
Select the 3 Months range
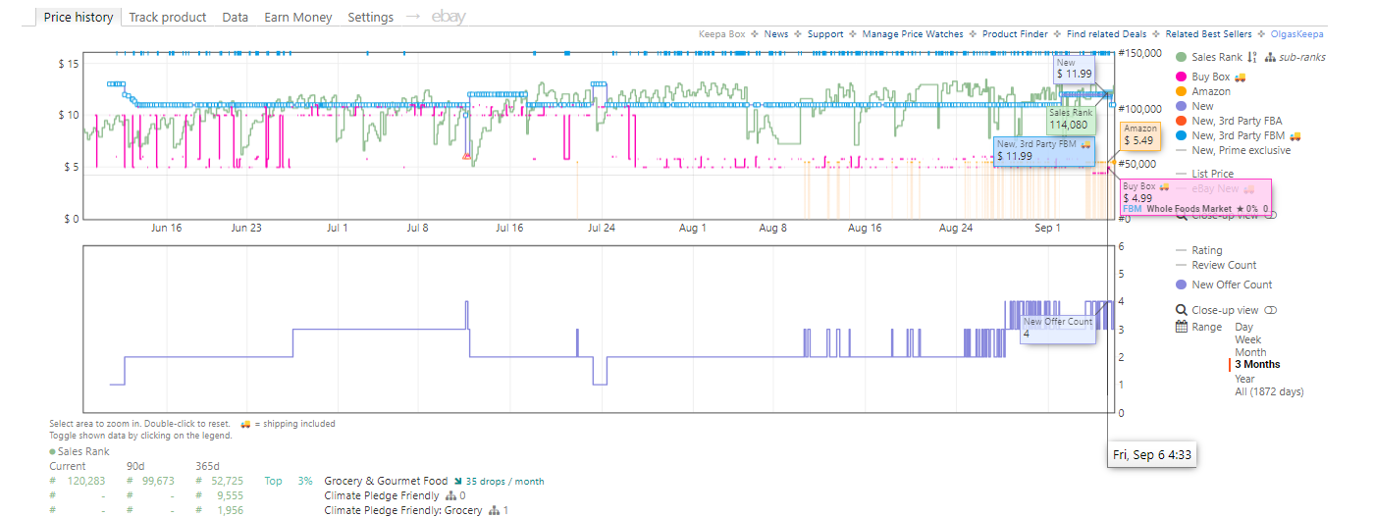click(x=1257, y=365)
